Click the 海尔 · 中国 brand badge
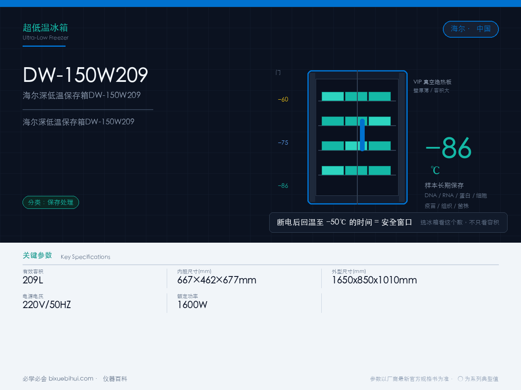The height and width of the screenshot is (390, 521). (x=471, y=29)
